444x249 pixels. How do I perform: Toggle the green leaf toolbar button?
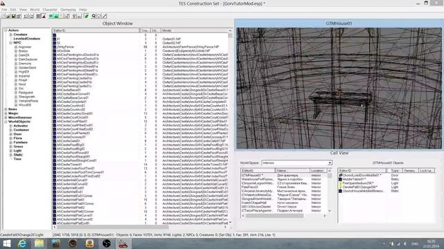coord(86,16)
